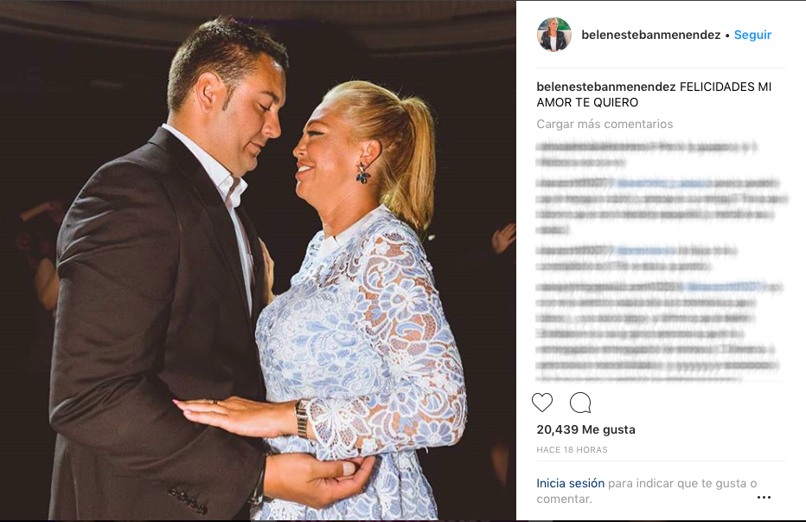Click belenestebanmenendez username in the caption
The width and height of the screenshot is (806, 522).
pos(606,87)
